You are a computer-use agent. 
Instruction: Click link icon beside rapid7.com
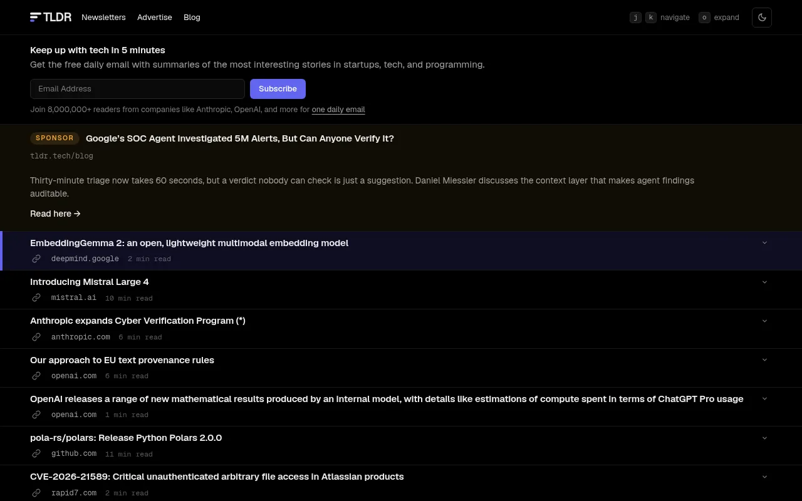click(36, 493)
